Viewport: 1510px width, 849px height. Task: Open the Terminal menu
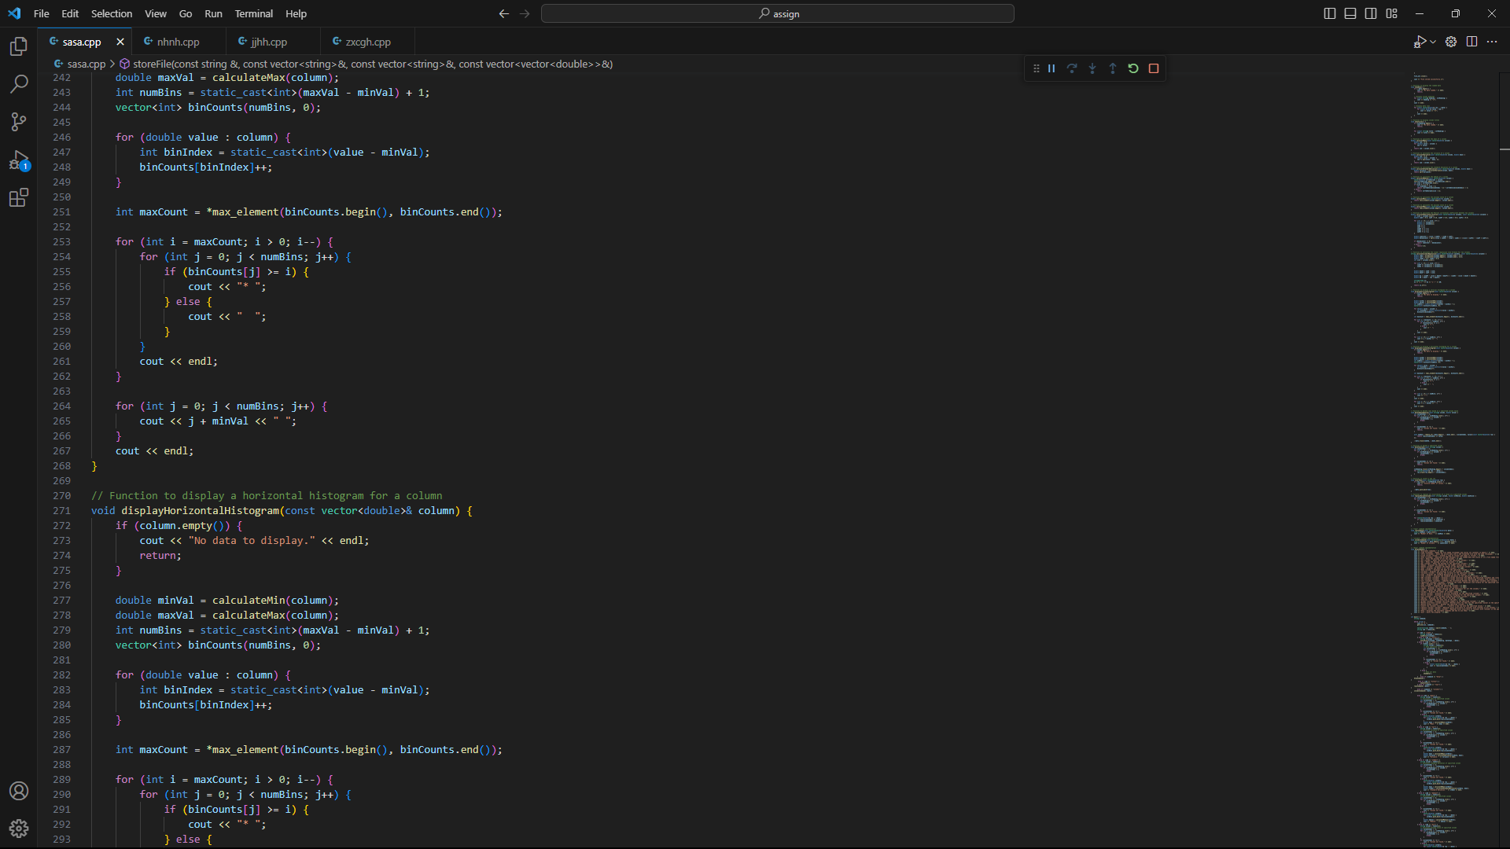(x=253, y=13)
